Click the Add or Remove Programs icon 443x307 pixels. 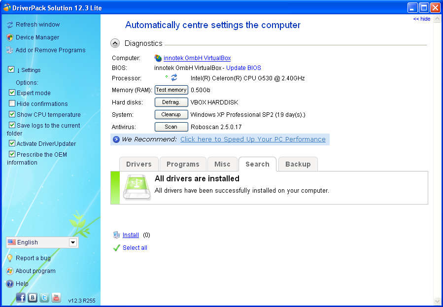tap(10, 50)
